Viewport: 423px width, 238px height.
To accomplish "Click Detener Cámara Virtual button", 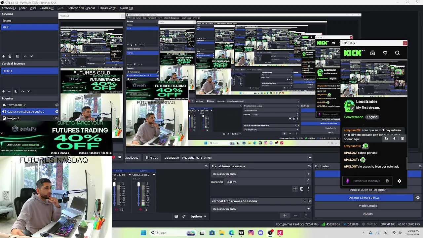I will [x=364, y=198].
